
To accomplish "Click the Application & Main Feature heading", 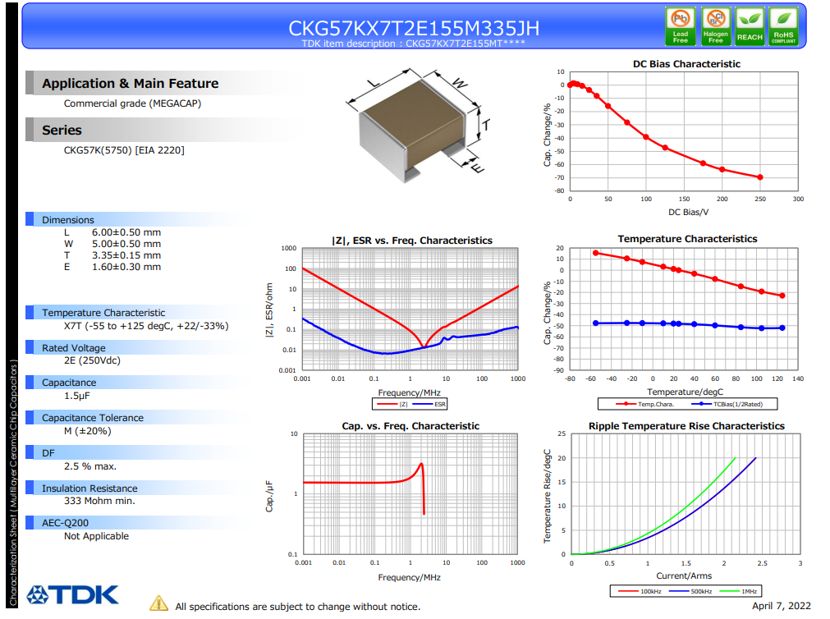I will 131,84.
